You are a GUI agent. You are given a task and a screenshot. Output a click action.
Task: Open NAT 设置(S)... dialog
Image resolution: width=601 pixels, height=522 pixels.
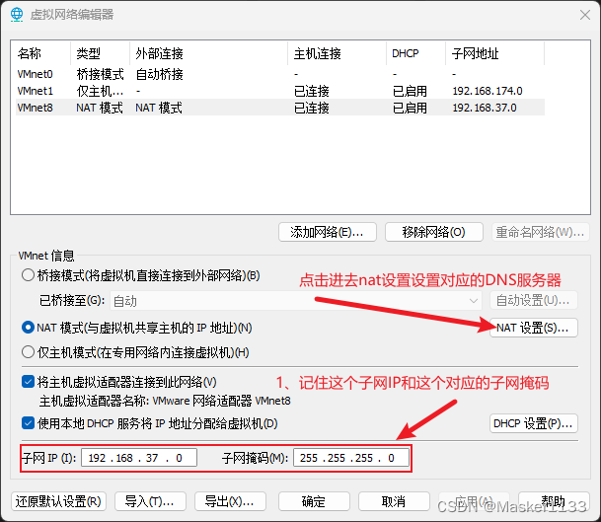click(534, 328)
